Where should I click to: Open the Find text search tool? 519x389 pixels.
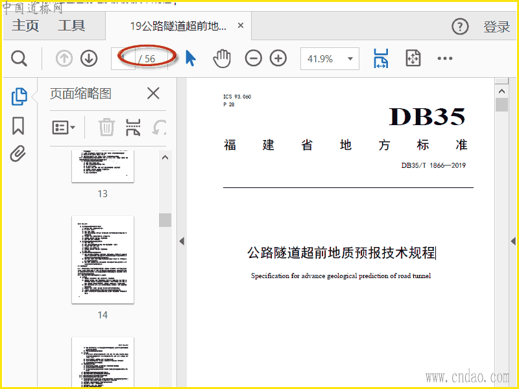pyautogui.click(x=19, y=59)
